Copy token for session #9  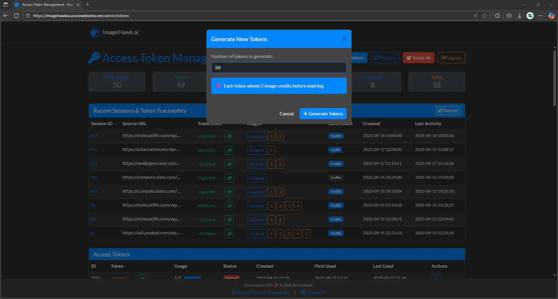(x=229, y=206)
